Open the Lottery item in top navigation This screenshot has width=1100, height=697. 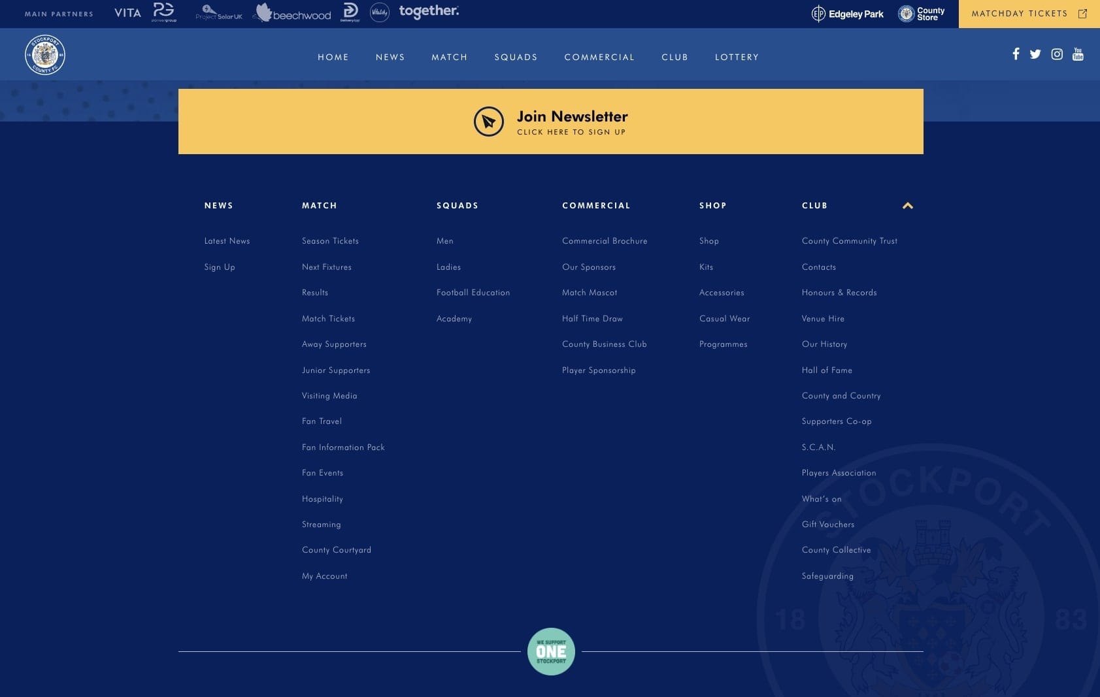pos(737,57)
